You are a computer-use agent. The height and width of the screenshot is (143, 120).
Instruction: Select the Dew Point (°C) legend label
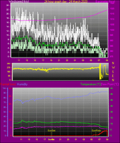(x=110, y=84)
